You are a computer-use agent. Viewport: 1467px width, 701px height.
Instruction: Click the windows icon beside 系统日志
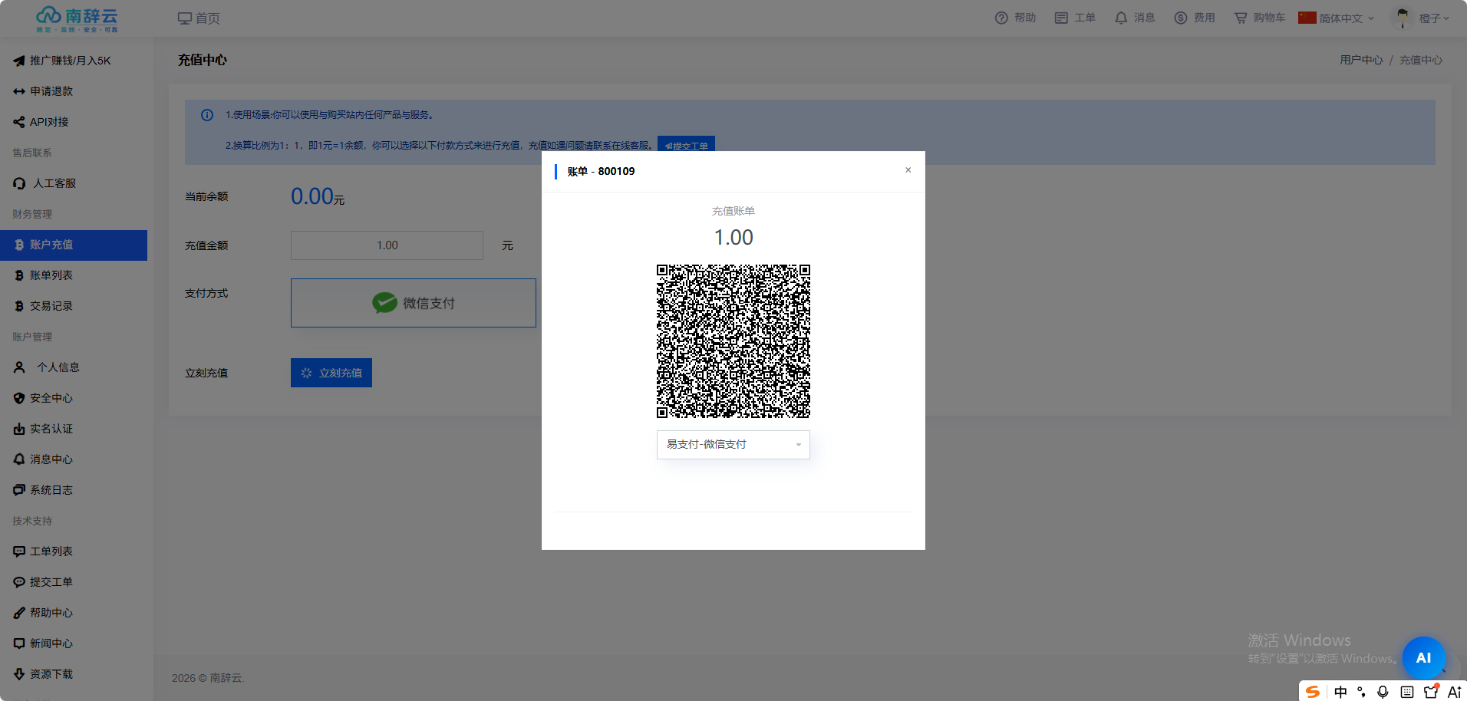click(19, 490)
